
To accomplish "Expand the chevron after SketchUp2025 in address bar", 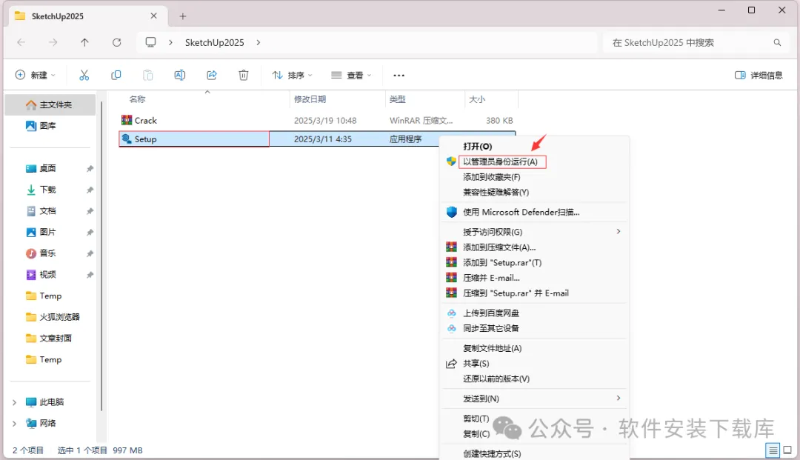I will (x=259, y=42).
